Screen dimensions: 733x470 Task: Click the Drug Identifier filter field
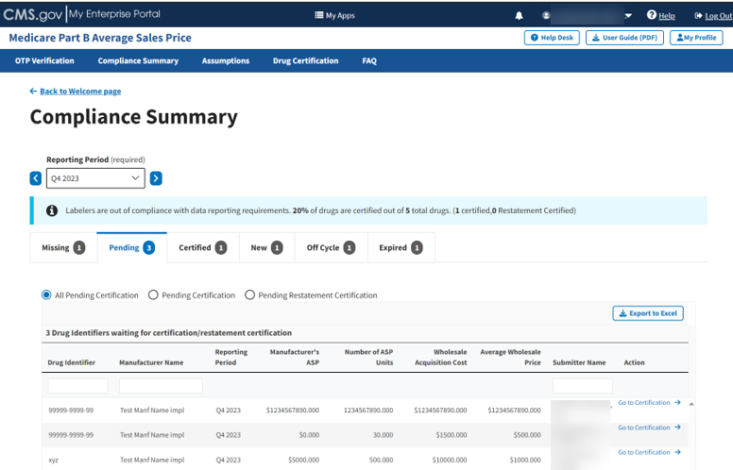(77, 385)
